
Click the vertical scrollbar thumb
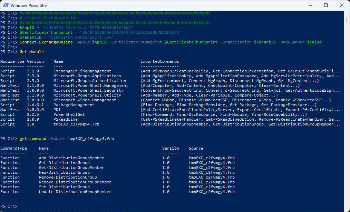tap(347, 19)
